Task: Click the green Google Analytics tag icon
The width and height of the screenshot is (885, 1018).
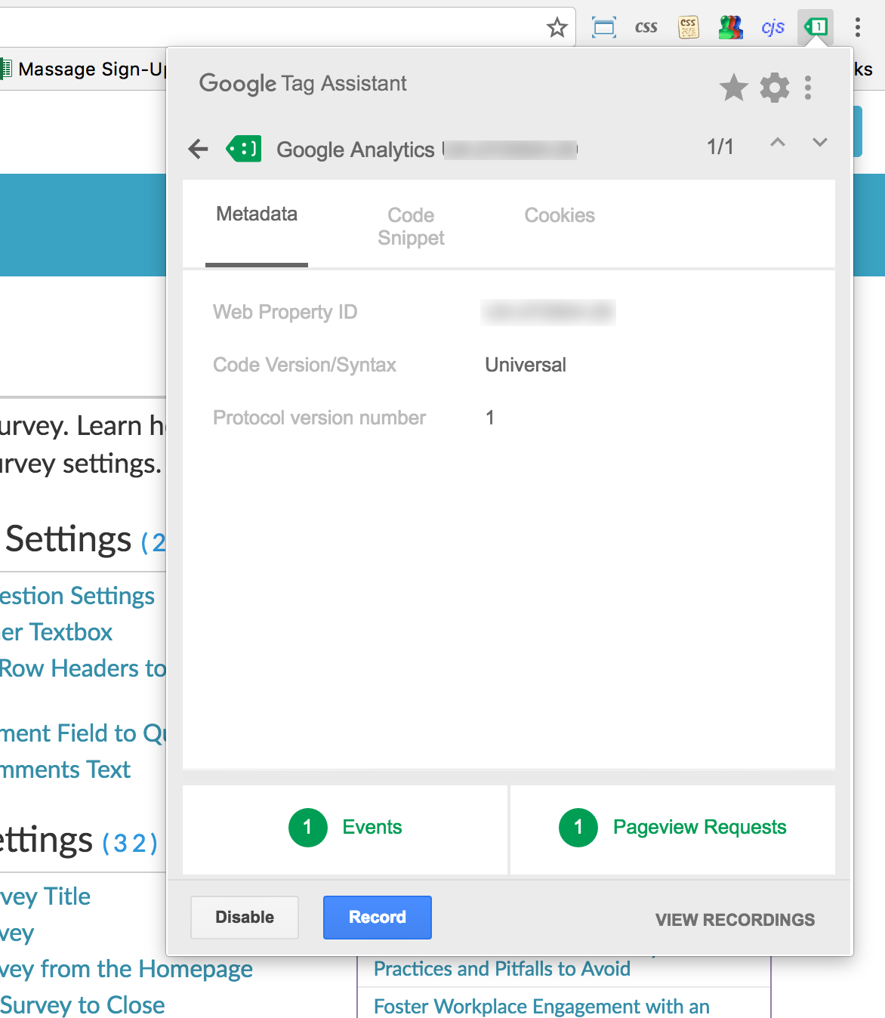Action: pyautogui.click(x=243, y=149)
